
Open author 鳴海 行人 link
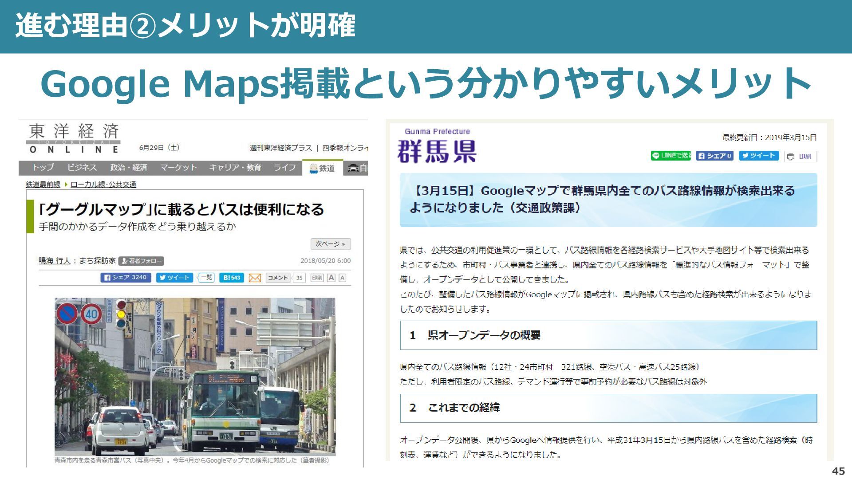click(55, 261)
